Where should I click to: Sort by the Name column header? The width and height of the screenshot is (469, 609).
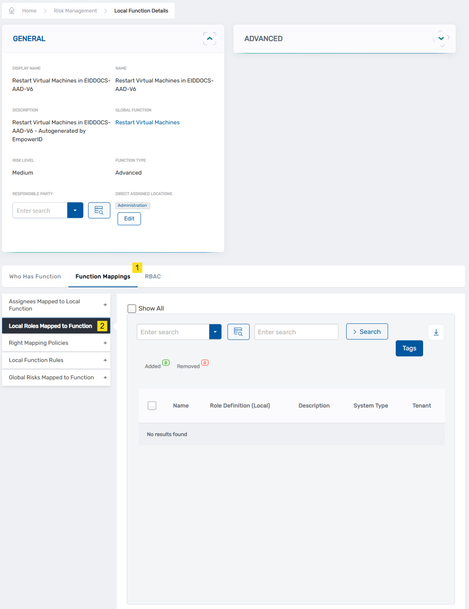pyautogui.click(x=181, y=405)
